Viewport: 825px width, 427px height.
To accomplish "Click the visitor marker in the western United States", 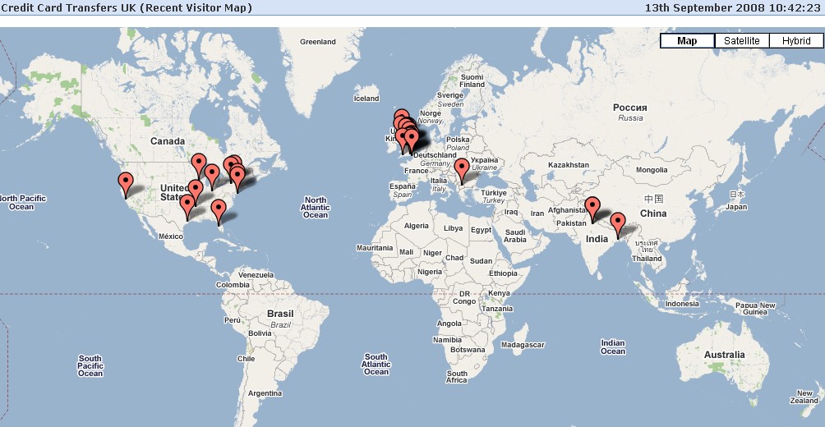I will point(125,181).
